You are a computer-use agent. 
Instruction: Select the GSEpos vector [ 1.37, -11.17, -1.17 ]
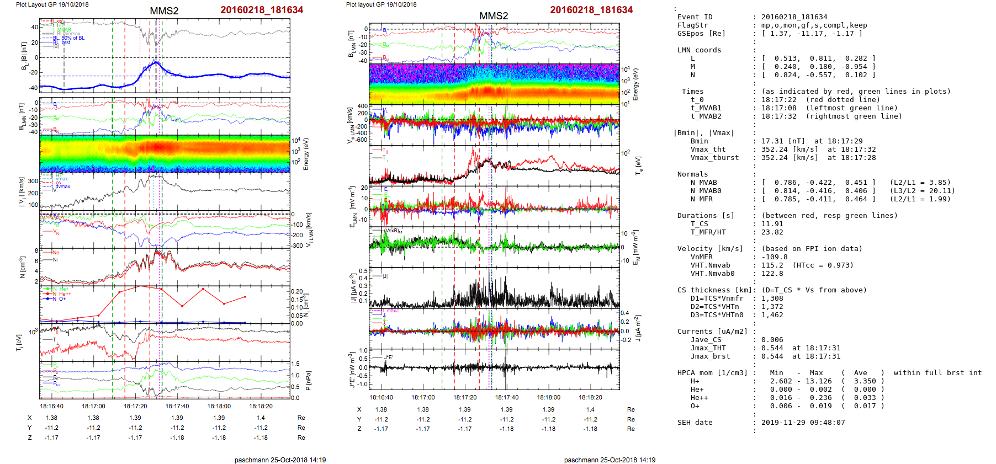click(x=812, y=34)
